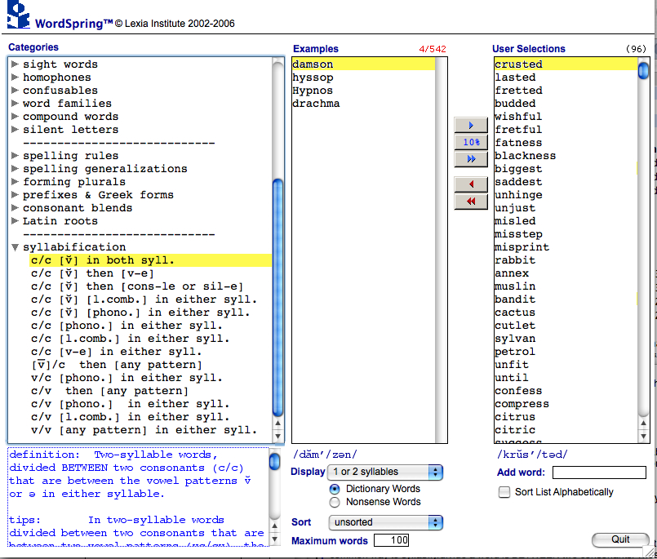Expand the homophones category
The width and height of the screenshot is (657, 559).
point(15,77)
